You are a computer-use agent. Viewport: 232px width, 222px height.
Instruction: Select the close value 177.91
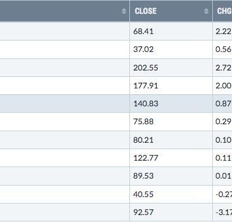pos(146,86)
